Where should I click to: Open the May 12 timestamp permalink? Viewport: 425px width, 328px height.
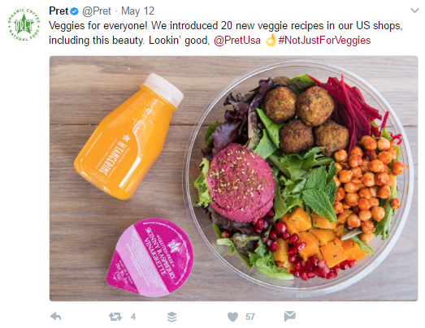point(137,11)
